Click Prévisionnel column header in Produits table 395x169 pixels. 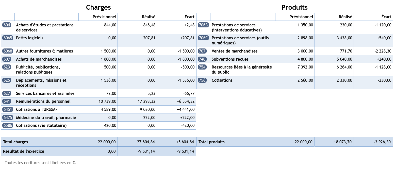(x=301, y=17)
